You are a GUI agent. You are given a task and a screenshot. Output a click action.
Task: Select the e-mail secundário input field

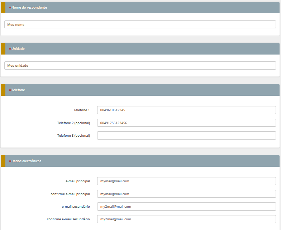click(x=186, y=207)
